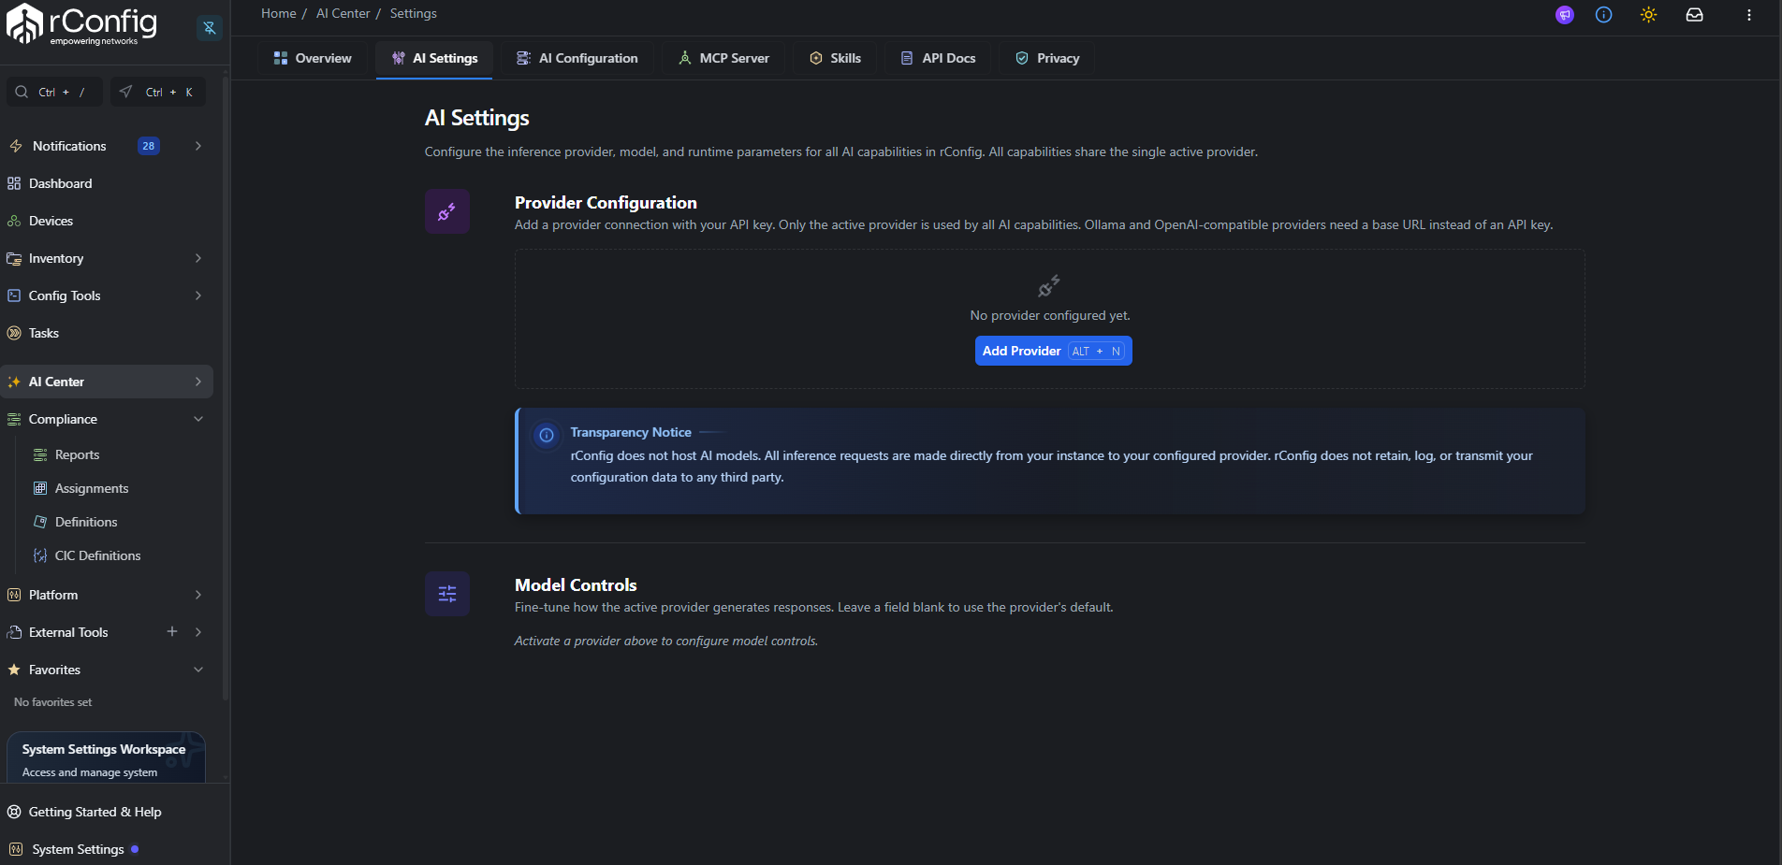This screenshot has width=1782, height=865.
Task: Click the Definitions icon under Compliance
Action: (x=40, y=522)
